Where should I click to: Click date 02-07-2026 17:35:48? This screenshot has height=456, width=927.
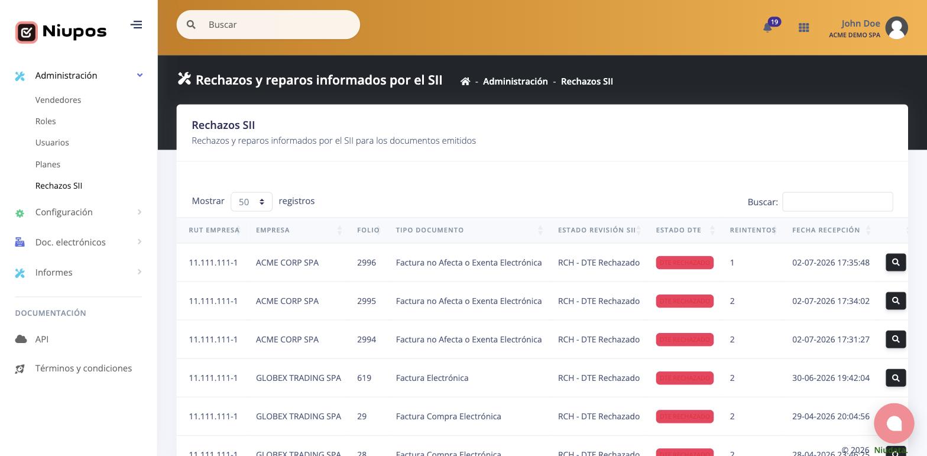(x=831, y=262)
